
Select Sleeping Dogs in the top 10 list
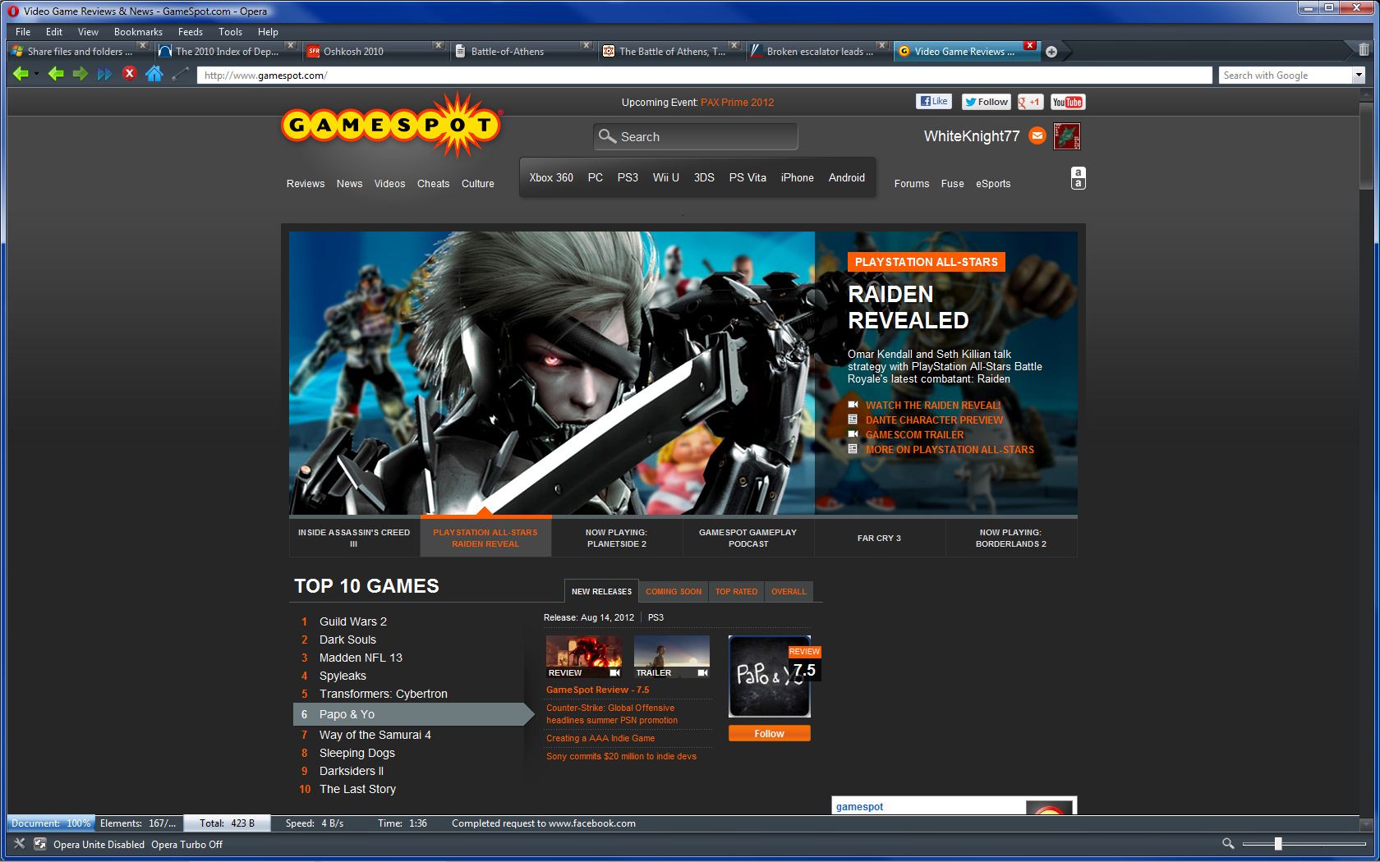(357, 753)
